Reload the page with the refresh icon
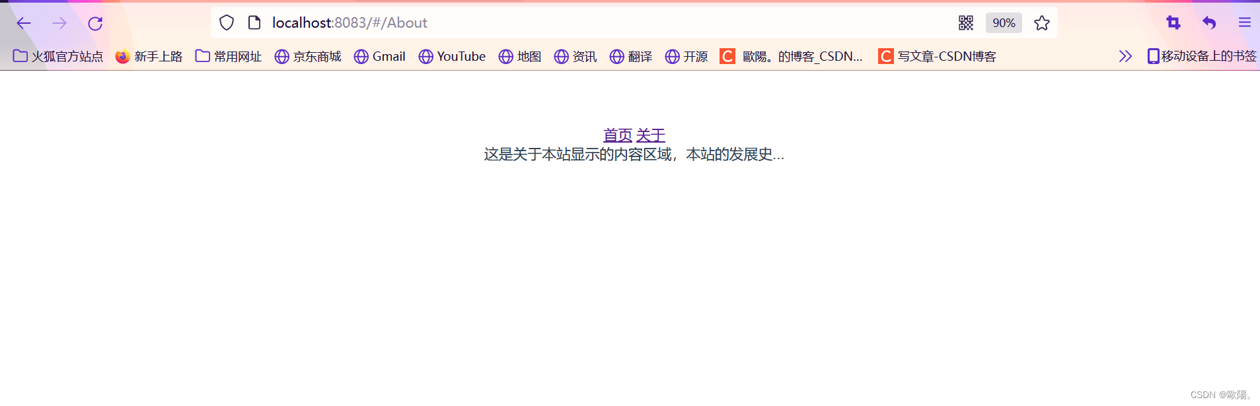The width and height of the screenshot is (1260, 406). 95,23
